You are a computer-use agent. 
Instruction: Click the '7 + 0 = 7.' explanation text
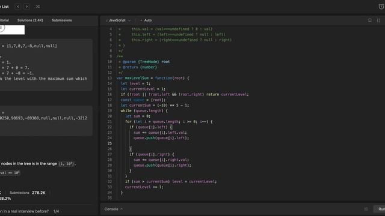pos(17,68)
